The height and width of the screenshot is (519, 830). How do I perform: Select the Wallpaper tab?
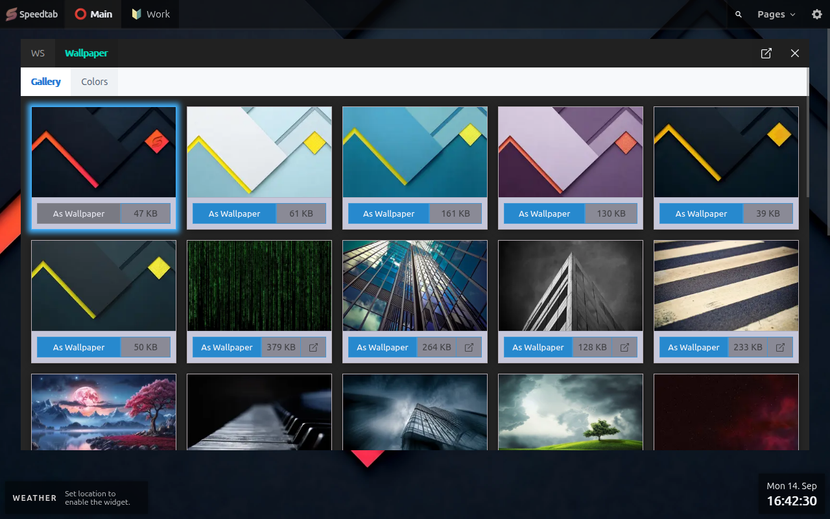click(86, 53)
